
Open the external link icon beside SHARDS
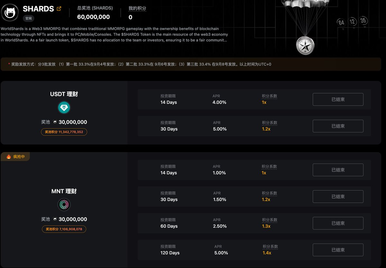click(59, 9)
